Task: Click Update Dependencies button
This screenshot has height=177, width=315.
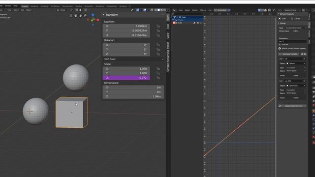Action: point(292,106)
